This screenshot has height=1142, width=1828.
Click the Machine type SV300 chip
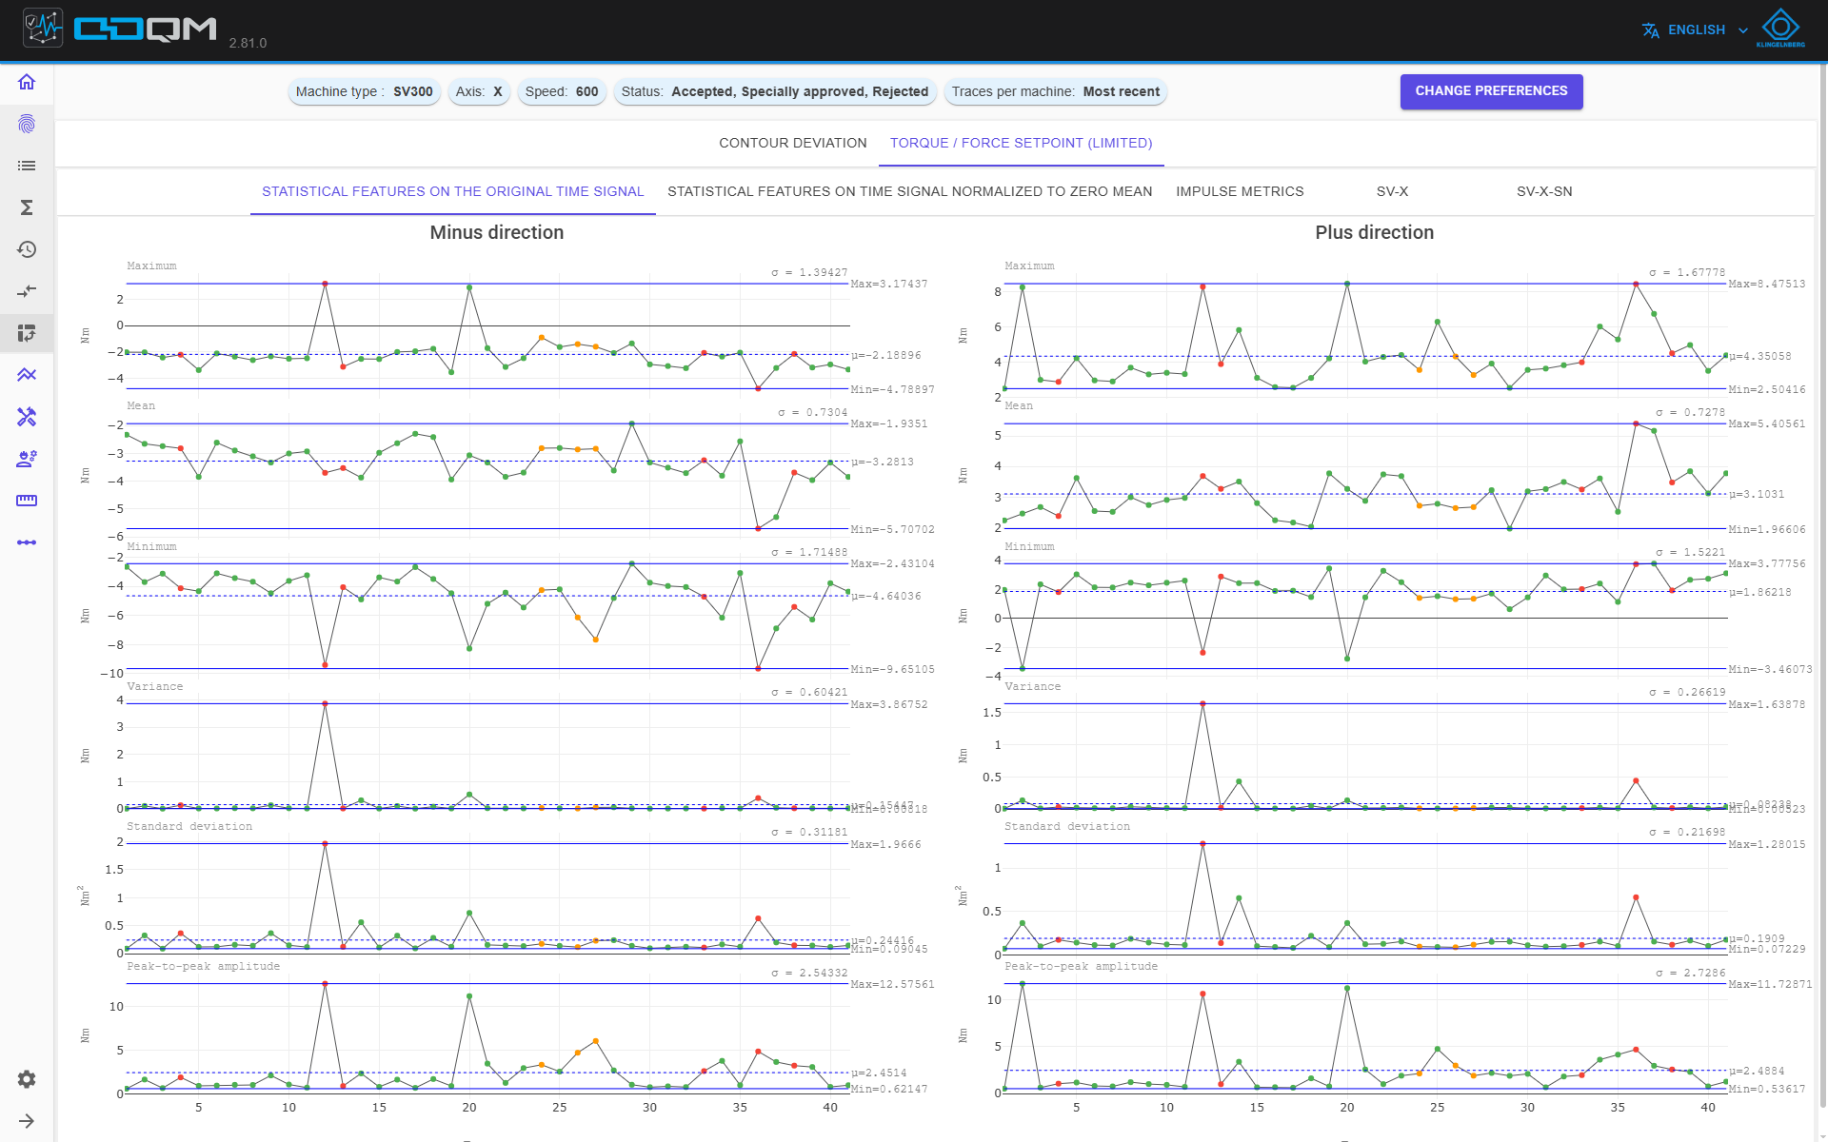364,92
